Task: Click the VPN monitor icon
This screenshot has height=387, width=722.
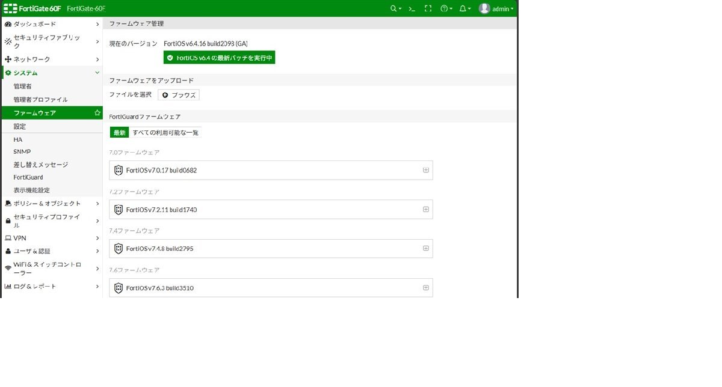Action: click(8, 238)
